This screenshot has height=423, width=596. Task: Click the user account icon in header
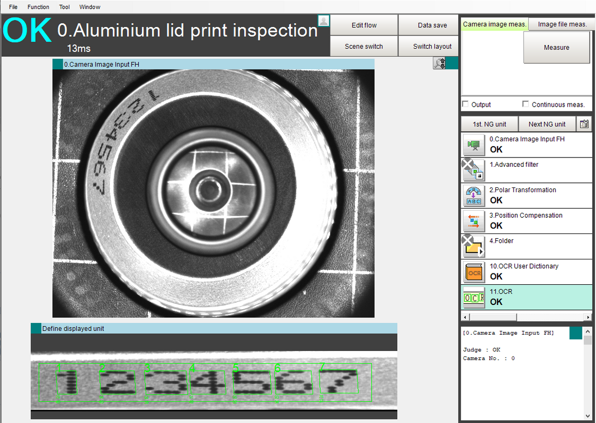click(x=323, y=21)
